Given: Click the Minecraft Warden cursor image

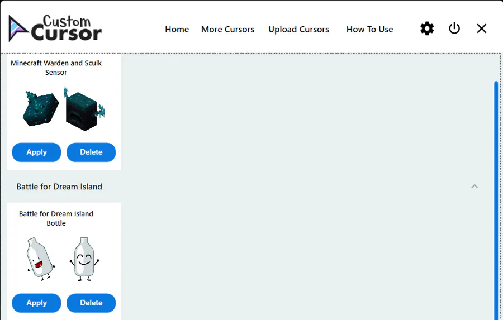Looking at the screenshot, I should pyautogui.click(x=41, y=108).
